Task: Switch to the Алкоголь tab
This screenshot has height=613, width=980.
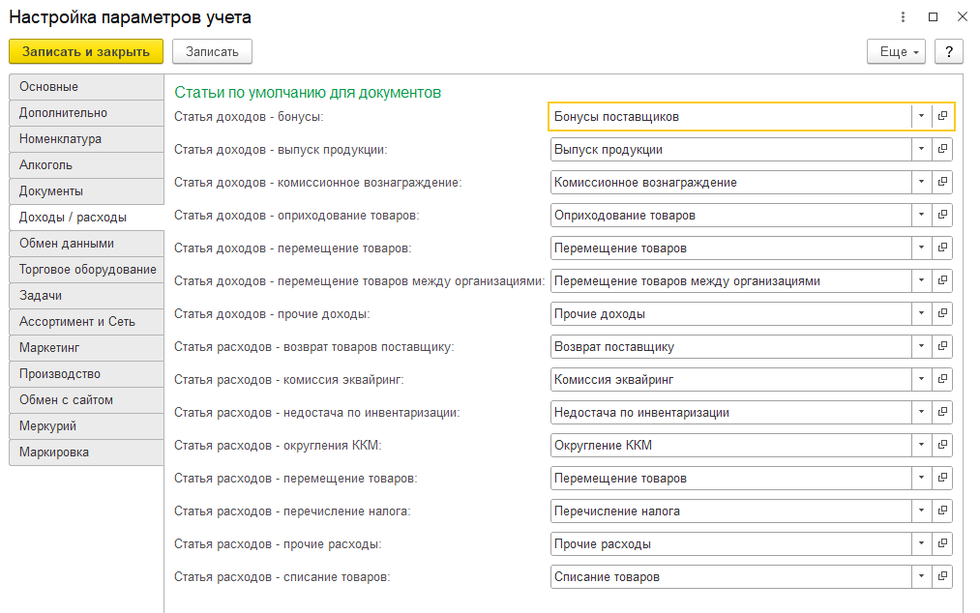Action: [x=86, y=165]
